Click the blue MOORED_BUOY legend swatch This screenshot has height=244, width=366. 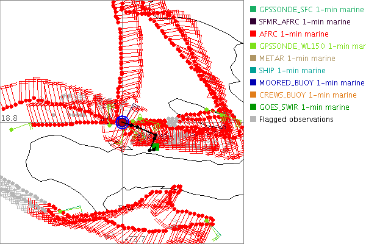point(252,83)
